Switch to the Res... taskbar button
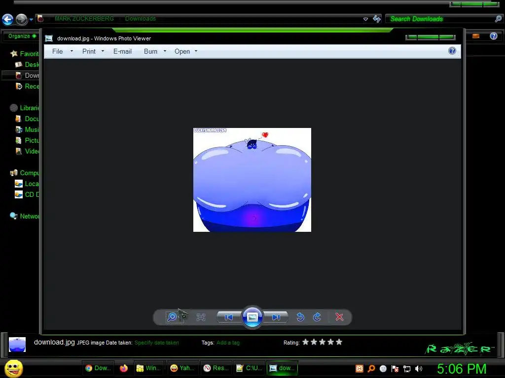Viewport: 505px width, 378px height. click(216, 368)
